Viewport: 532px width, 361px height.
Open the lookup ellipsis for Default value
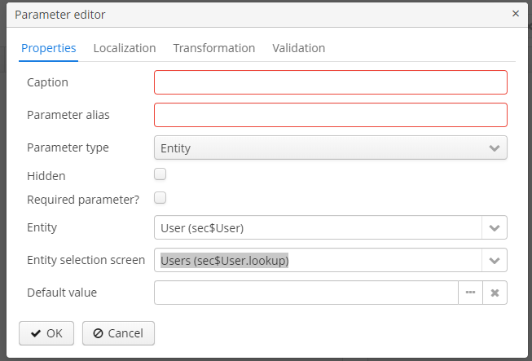[x=470, y=293]
